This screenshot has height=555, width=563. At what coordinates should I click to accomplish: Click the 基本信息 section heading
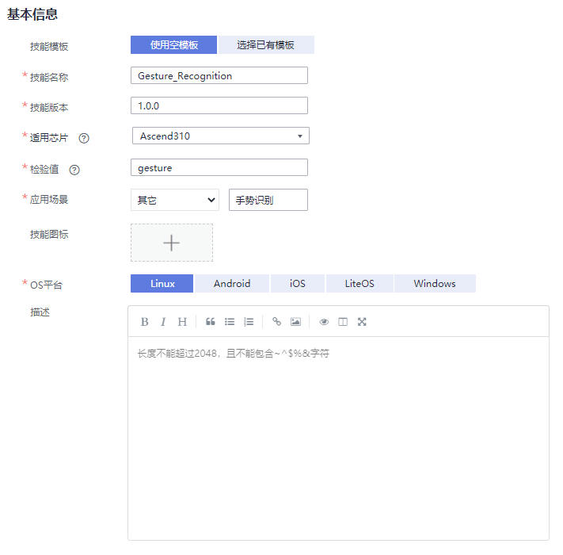point(32,14)
